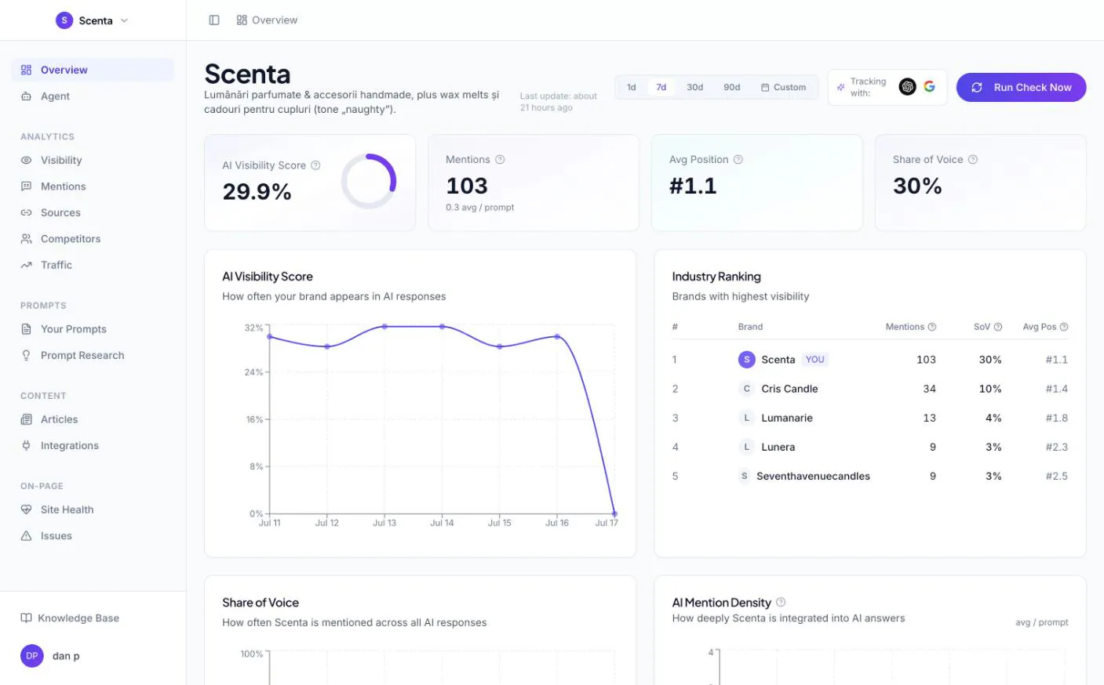Viewport: 1104px width, 685px height.
Task: Click the YOU badge next to Scenta
Action: click(814, 360)
